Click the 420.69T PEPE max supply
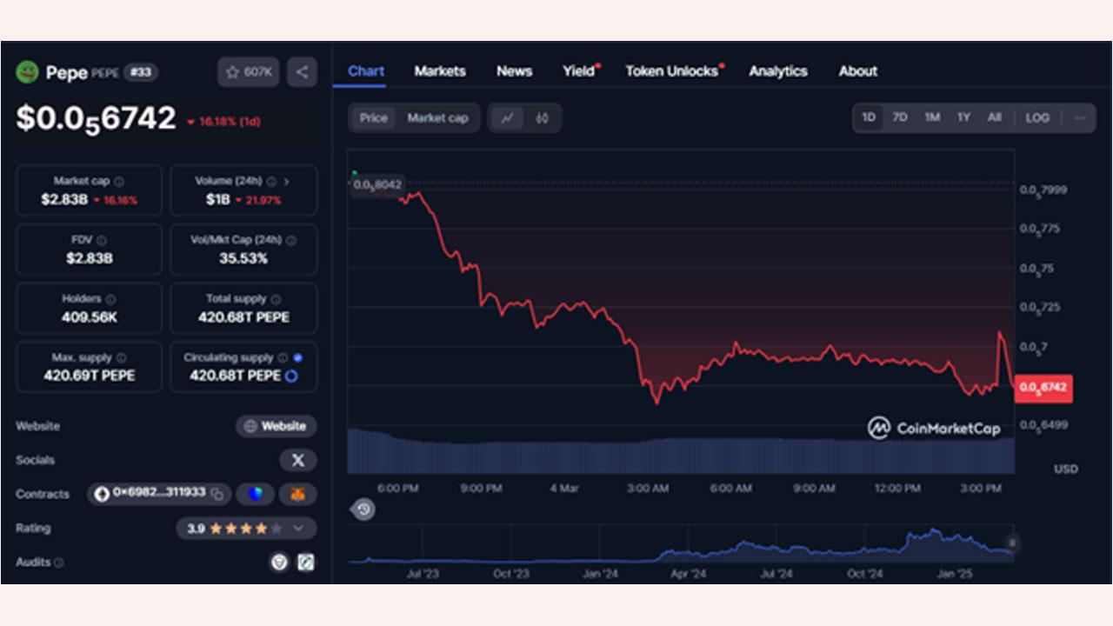 click(x=90, y=376)
